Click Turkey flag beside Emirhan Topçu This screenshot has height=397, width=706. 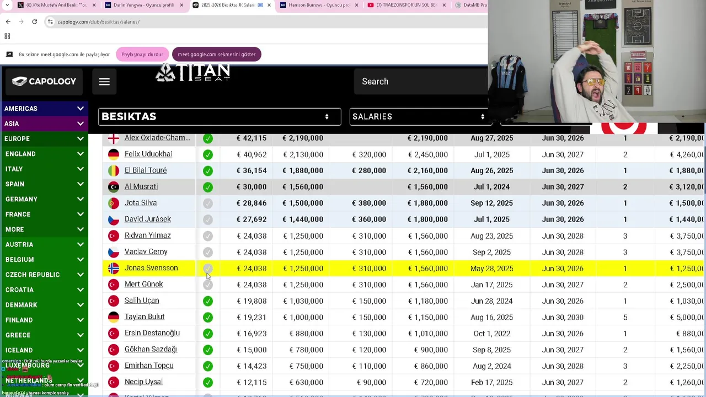(x=114, y=366)
